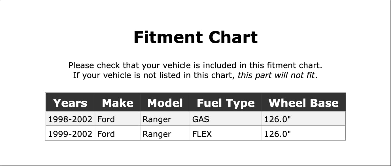
Task: Click the Make column header
Action: pos(118,103)
